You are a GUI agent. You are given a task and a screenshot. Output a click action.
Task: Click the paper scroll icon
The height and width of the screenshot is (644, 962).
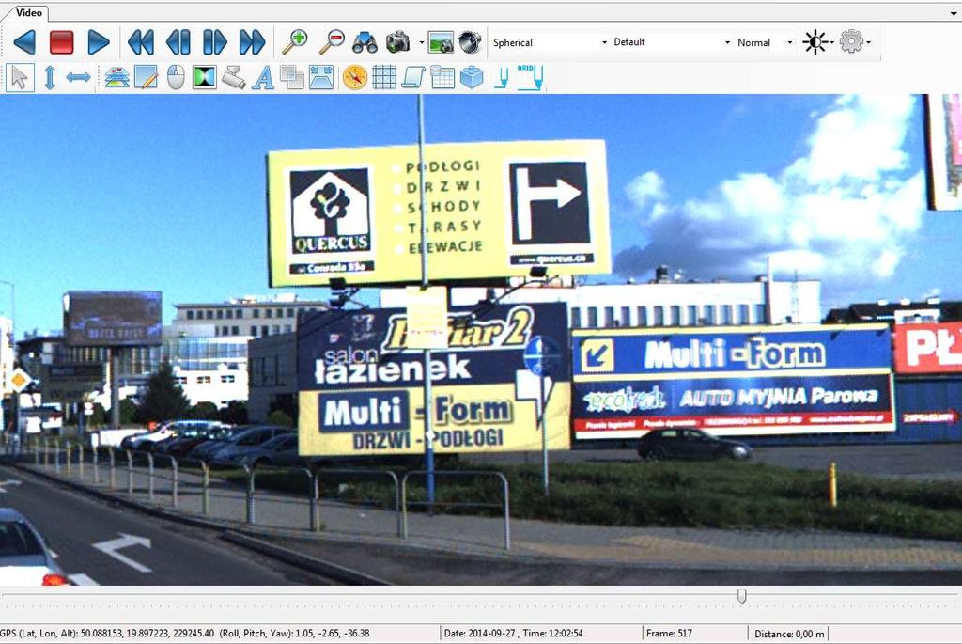click(413, 78)
